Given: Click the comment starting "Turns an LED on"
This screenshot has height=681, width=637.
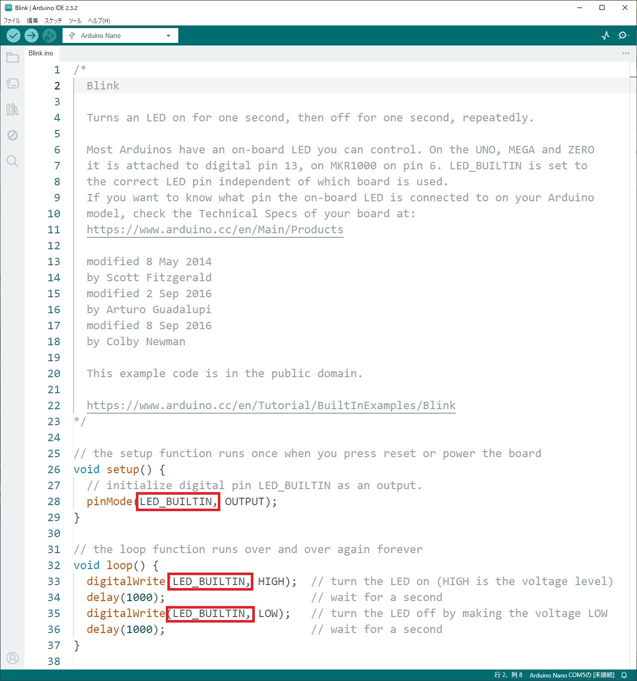Looking at the screenshot, I should 310,118.
